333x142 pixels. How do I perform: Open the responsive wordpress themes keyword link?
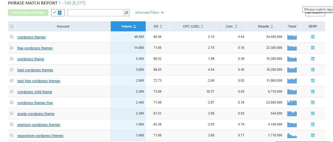(40, 136)
